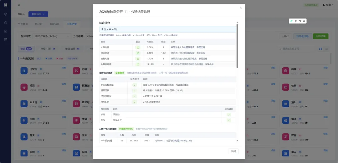This screenshot has width=338, height=163.
Task: Click the 排 logo in the sidebar
Action: pos(6,5)
